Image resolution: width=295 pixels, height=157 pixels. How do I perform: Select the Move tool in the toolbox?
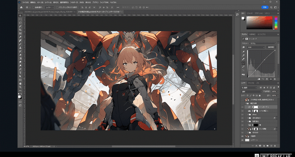[20, 15]
